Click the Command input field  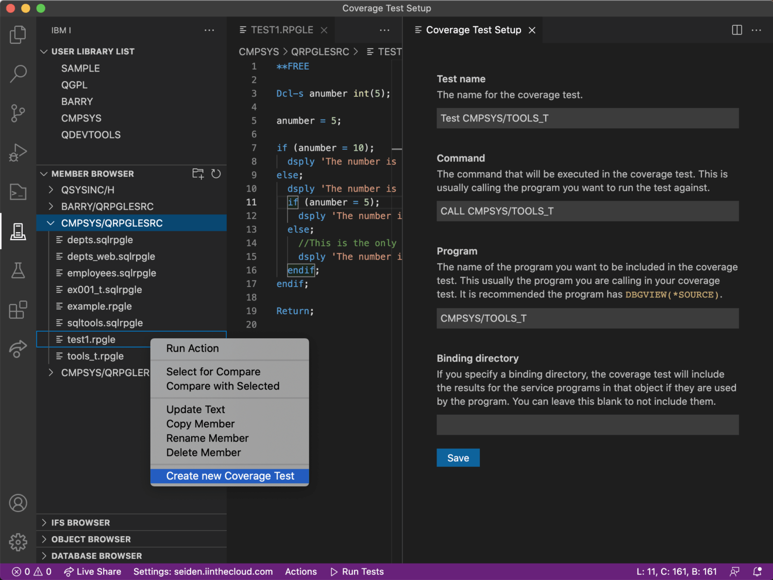click(x=587, y=211)
